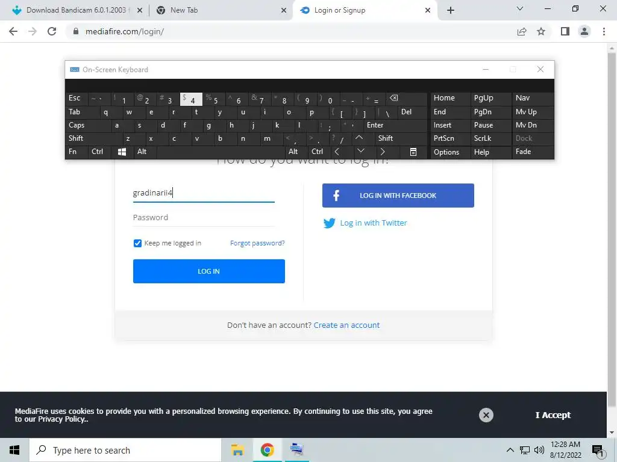Open the Chrome side panel
This screenshot has height=462, width=617.
click(565, 31)
